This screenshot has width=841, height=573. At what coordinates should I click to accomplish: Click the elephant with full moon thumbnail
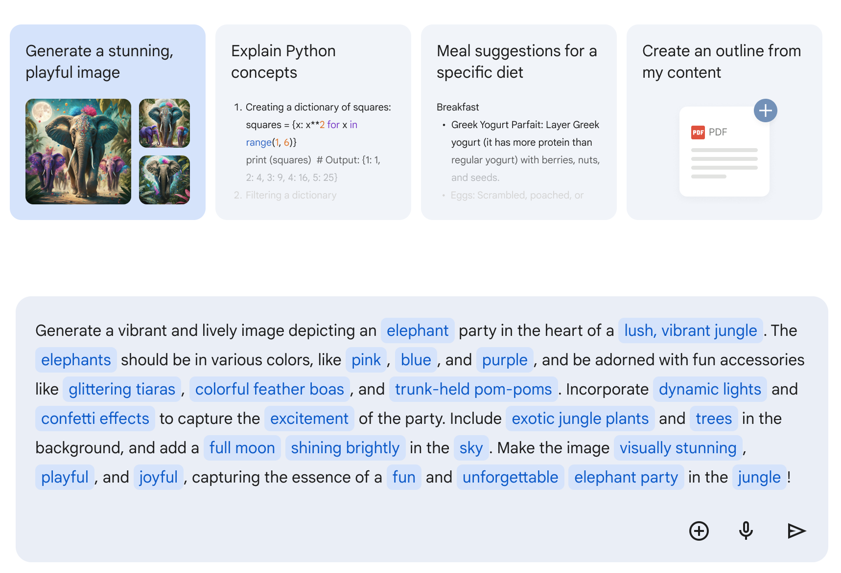[x=164, y=180]
